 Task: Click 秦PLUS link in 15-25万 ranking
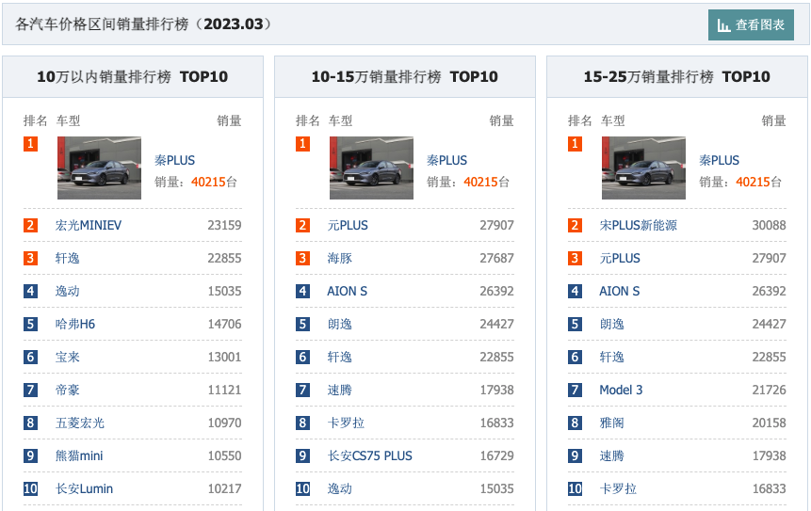click(x=719, y=160)
